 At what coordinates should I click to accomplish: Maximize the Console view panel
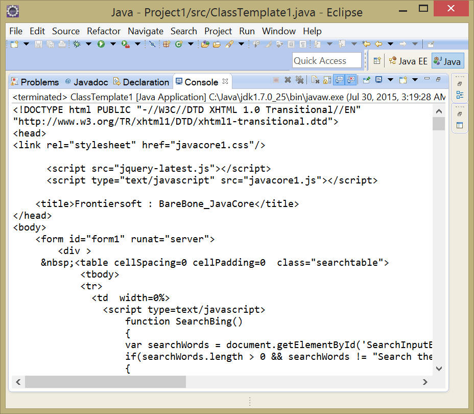[x=438, y=79]
